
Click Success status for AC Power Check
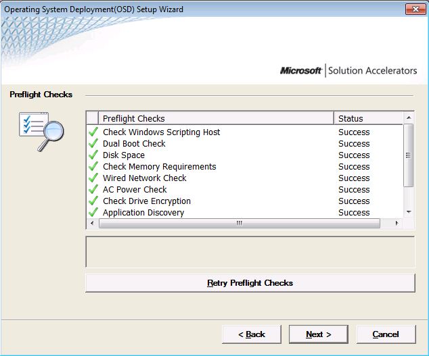[354, 189]
